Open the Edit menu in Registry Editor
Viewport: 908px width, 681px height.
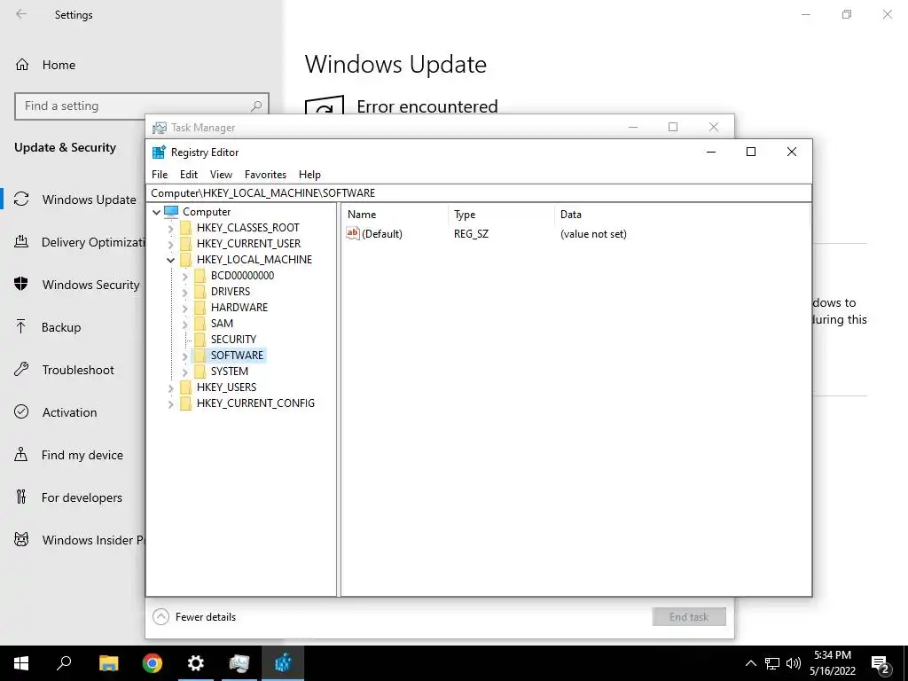coord(188,175)
